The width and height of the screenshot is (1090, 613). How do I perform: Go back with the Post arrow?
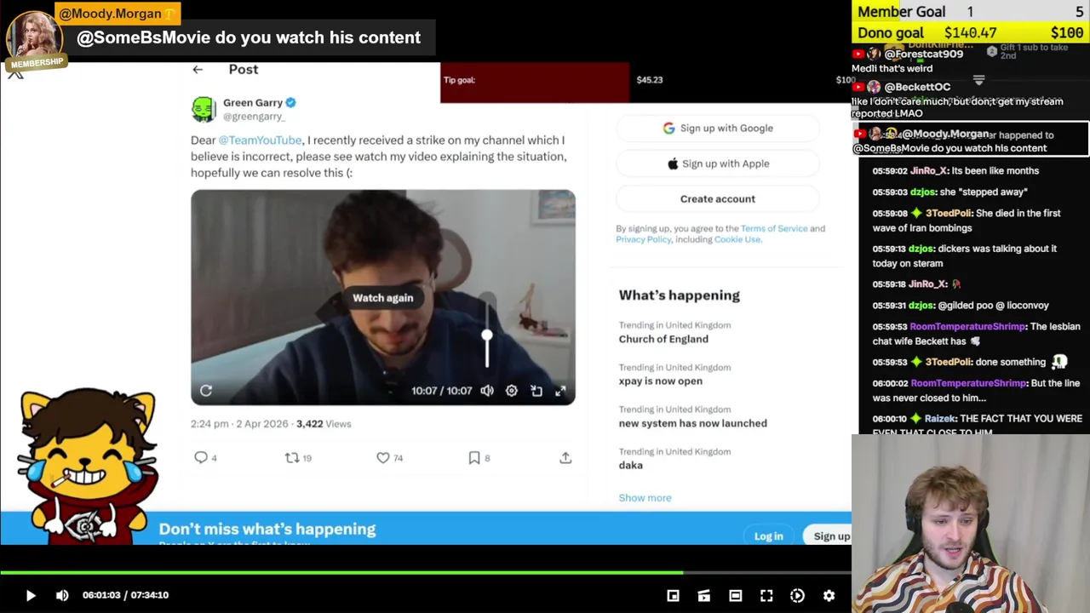pyautogui.click(x=198, y=70)
